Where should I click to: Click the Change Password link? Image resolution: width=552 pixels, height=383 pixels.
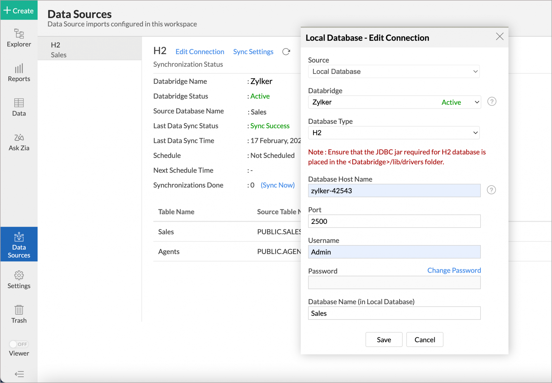(454, 270)
